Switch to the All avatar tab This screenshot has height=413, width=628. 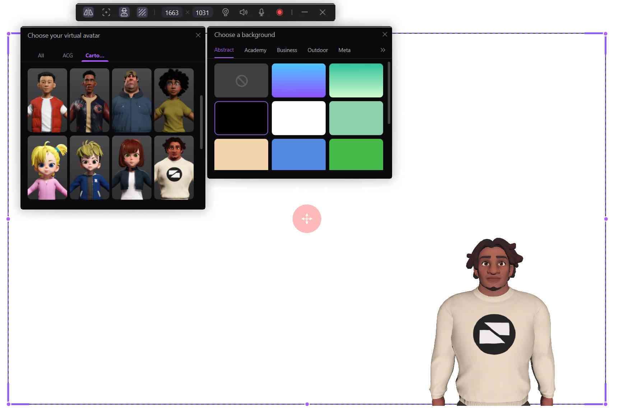click(41, 56)
